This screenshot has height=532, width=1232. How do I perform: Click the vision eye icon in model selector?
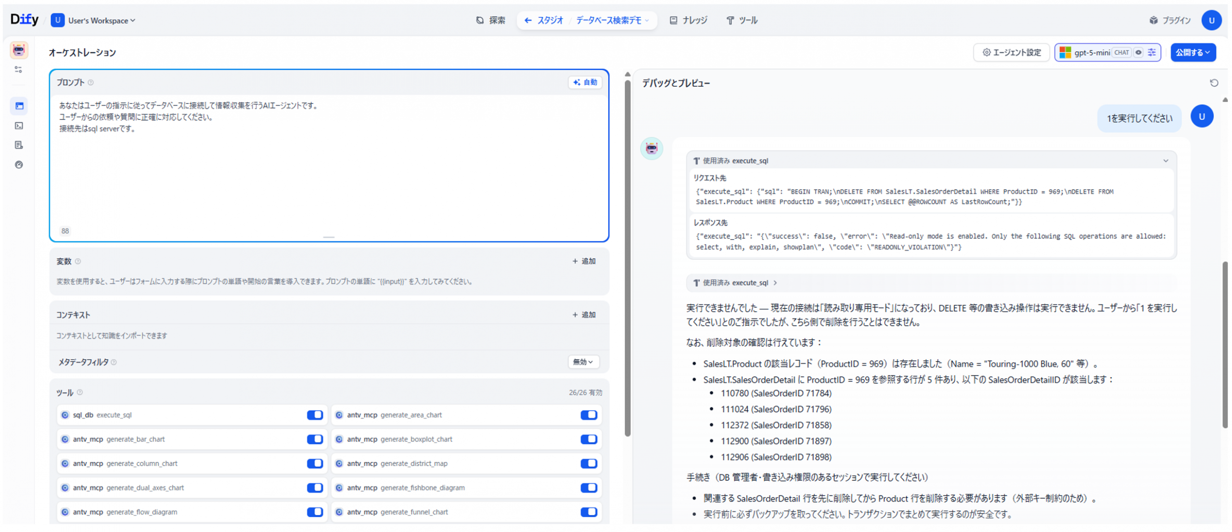1138,52
